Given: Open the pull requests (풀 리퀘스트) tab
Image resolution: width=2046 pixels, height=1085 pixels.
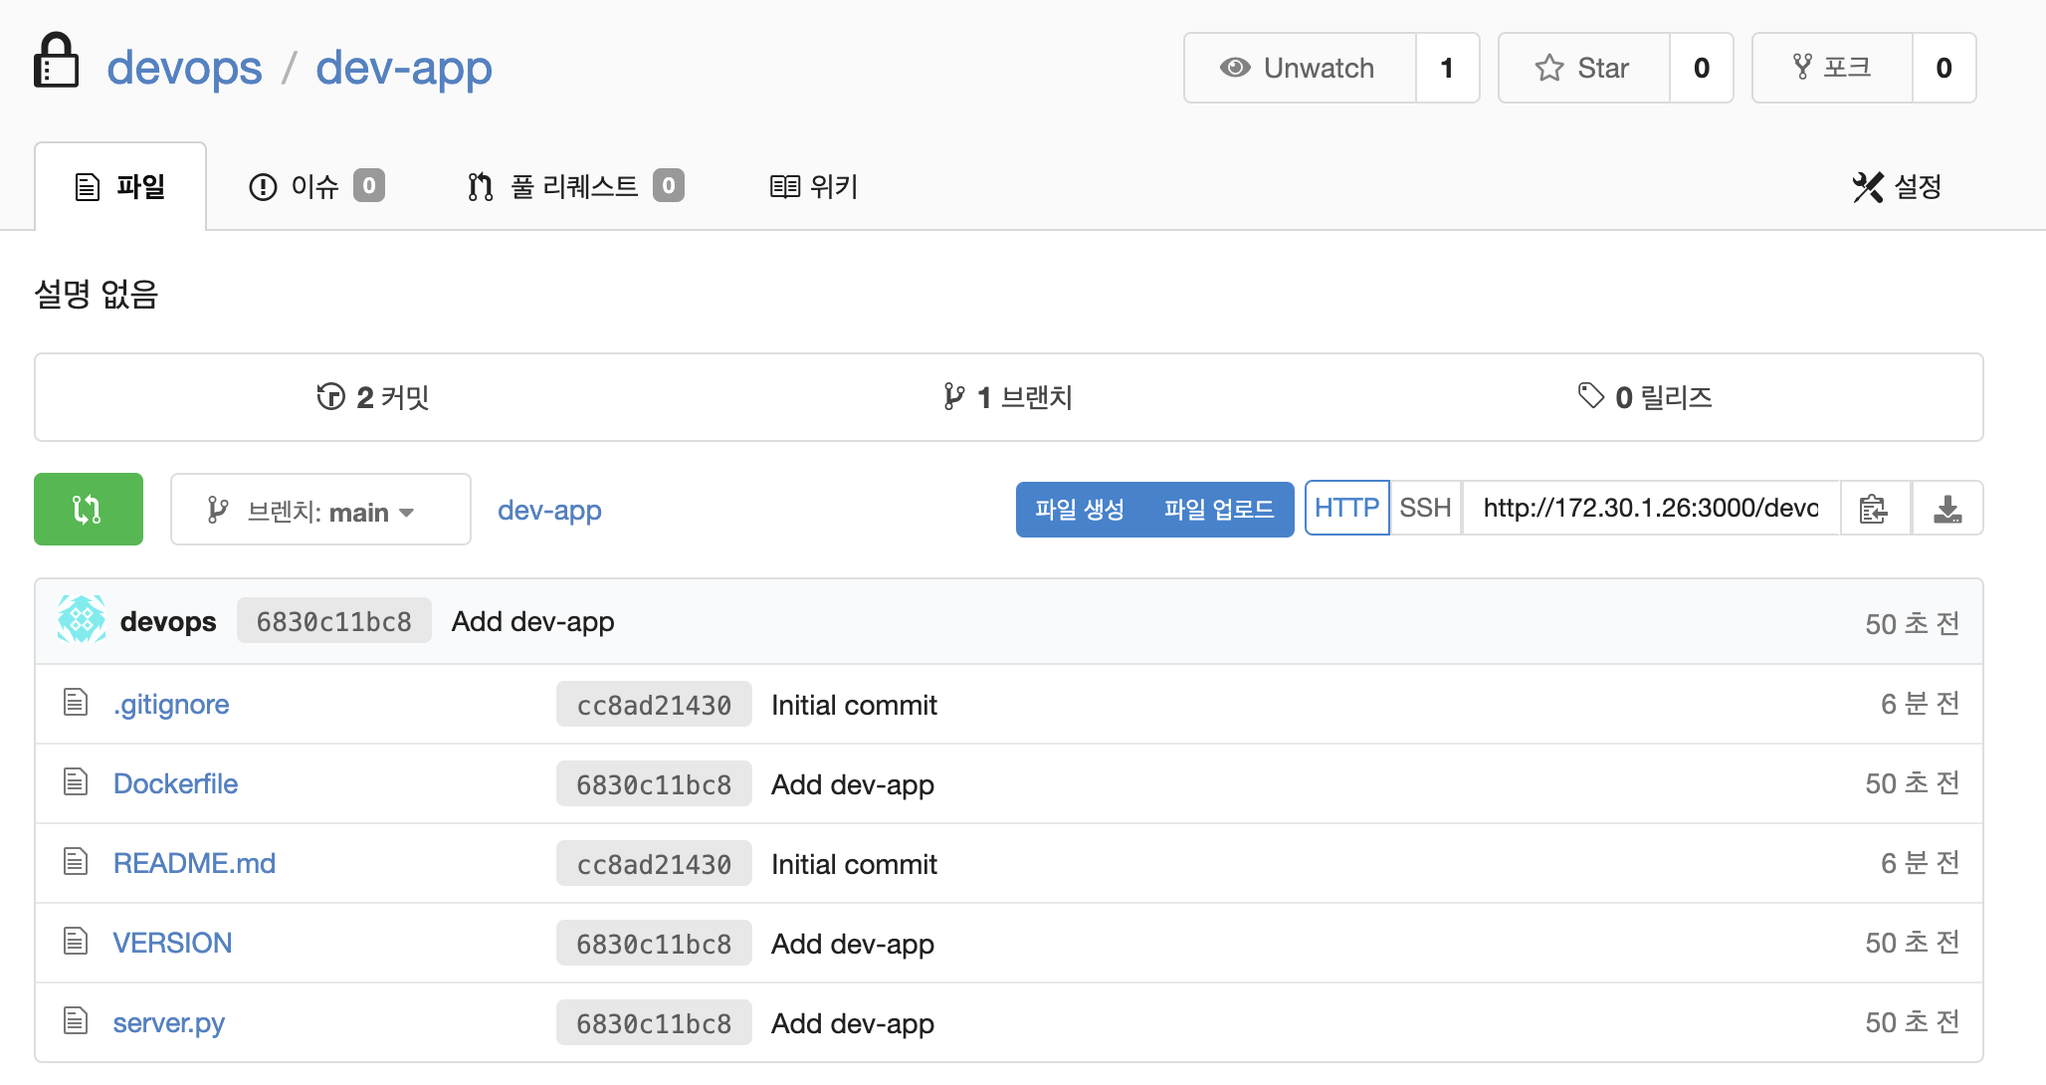Looking at the screenshot, I should [574, 186].
